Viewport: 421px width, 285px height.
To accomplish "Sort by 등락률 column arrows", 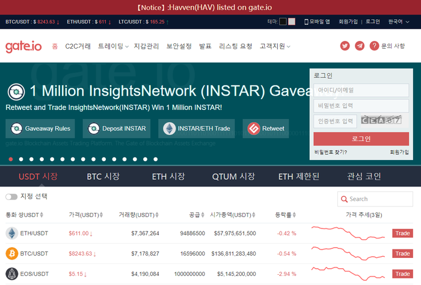I will click(294, 215).
